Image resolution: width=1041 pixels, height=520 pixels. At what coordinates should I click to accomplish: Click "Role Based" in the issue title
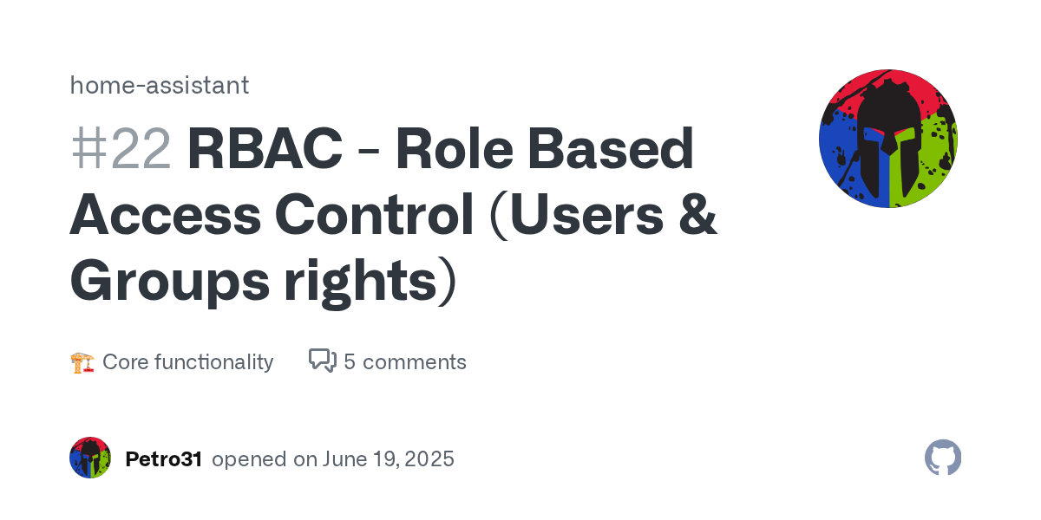pyautogui.click(x=545, y=149)
